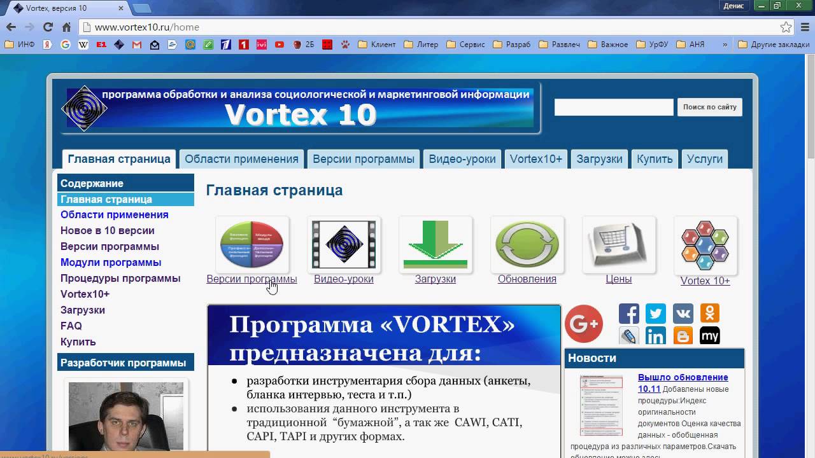Open the Google+ share button

[583, 324]
